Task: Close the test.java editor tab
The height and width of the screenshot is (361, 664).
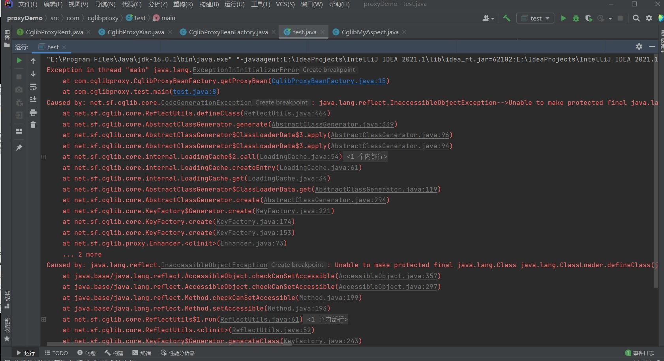Action: pos(323,32)
